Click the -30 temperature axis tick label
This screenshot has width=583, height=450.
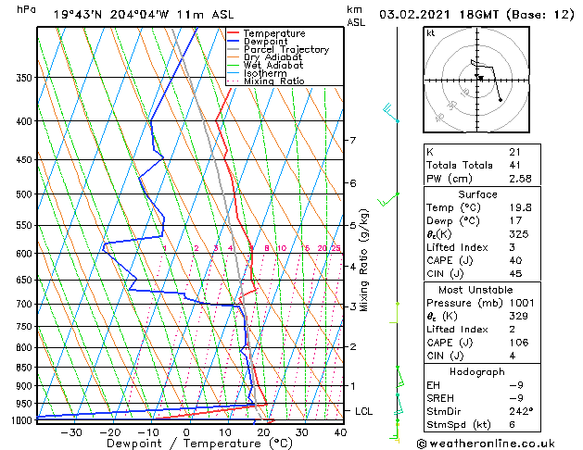(71, 432)
